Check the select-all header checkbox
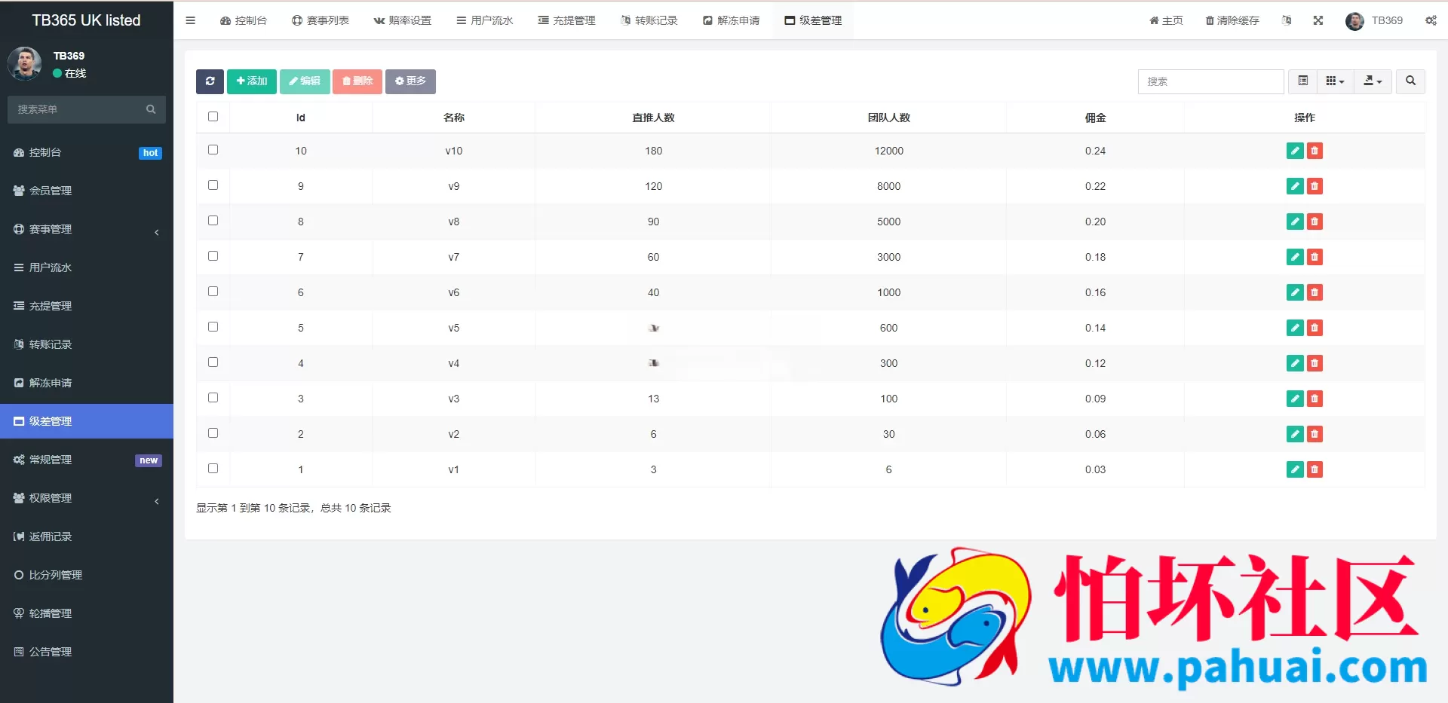Viewport: 1448px width, 703px height. [213, 117]
